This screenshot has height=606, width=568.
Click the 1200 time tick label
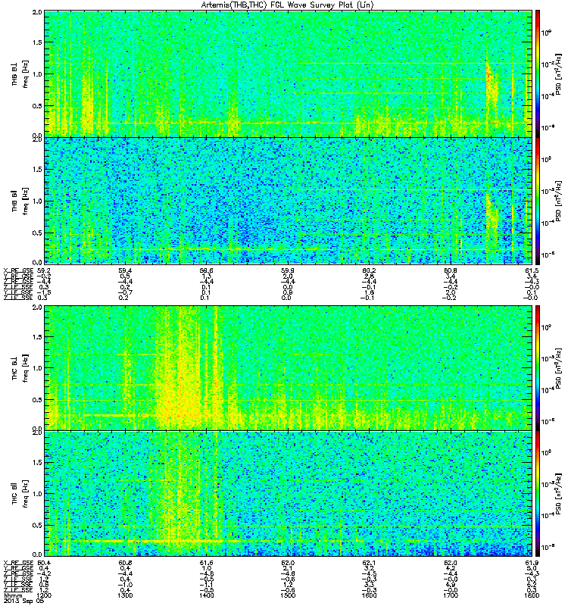pyautogui.click(x=44, y=595)
